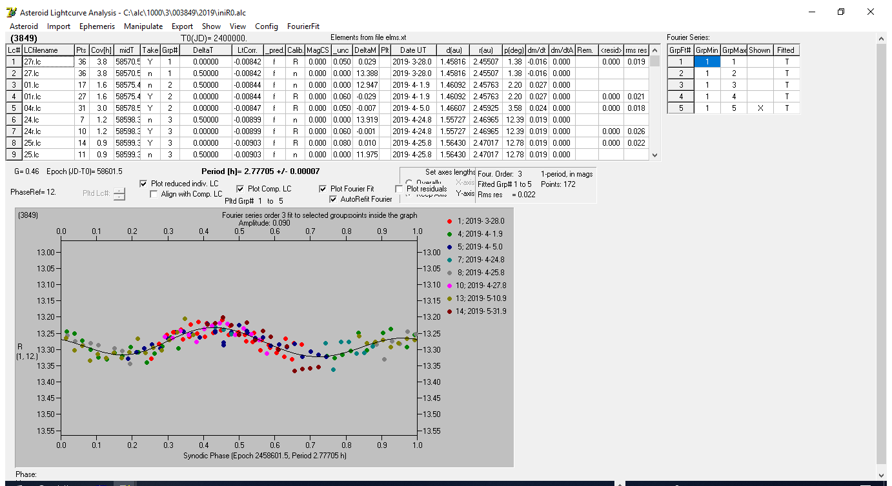Enable Align with Comp. LC checkbox
The image size is (892, 486).
tap(154, 194)
